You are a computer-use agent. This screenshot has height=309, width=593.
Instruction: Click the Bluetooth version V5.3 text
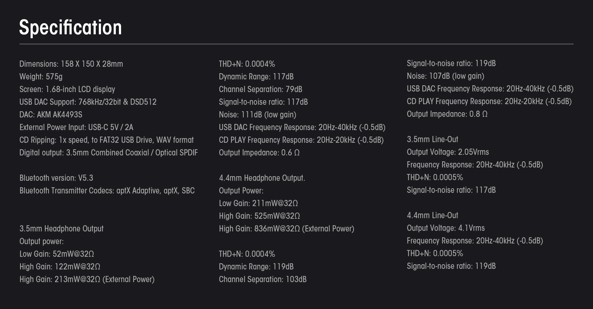(x=56, y=178)
